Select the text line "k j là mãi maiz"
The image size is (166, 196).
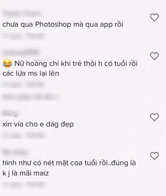(x=25, y=173)
